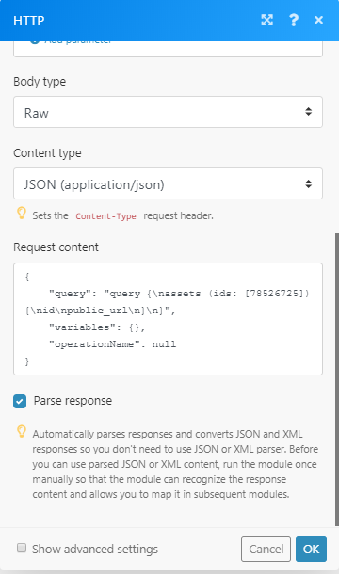Viewport: 339px width, 574px height.
Task: Open the Content type JSON dropdown
Action: (x=168, y=183)
